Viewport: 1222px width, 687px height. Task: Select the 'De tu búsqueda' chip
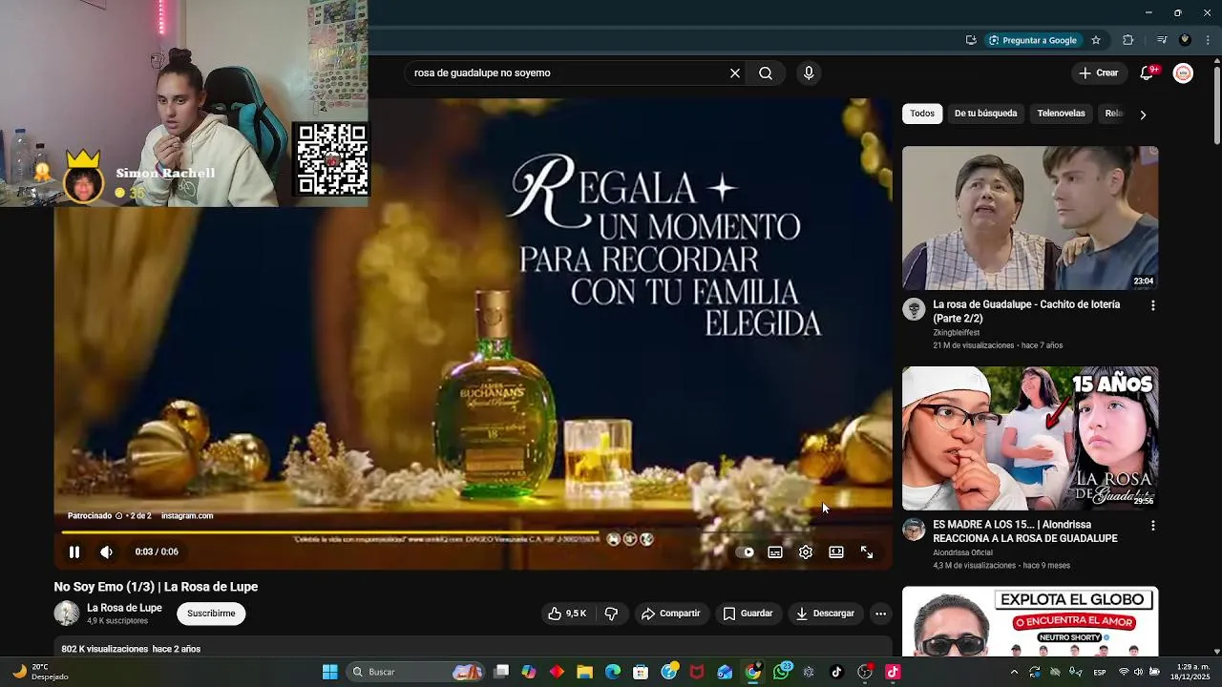[x=985, y=114]
